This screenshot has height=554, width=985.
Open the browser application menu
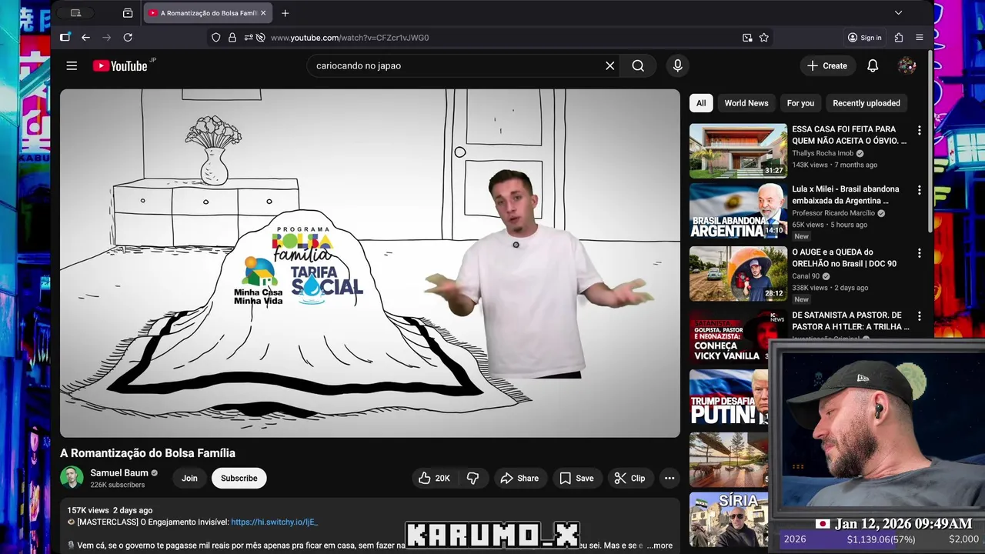coord(920,38)
